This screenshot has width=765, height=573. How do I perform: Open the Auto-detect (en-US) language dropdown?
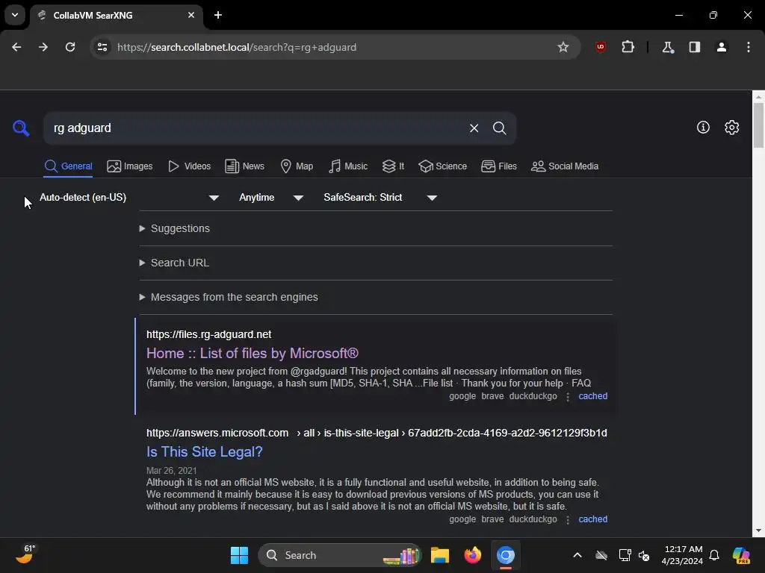pos(128,197)
